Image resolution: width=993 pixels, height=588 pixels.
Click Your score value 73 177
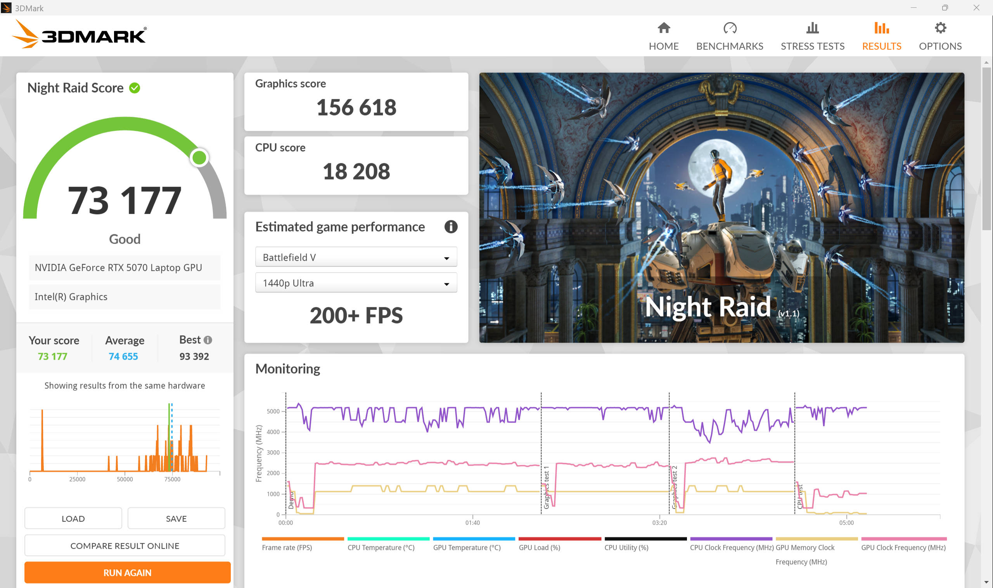53,356
